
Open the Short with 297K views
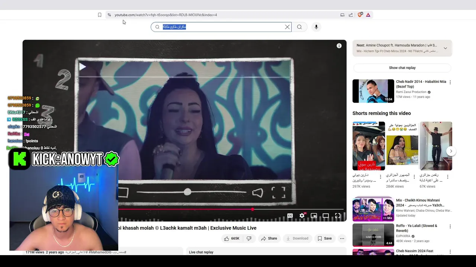coord(369,146)
